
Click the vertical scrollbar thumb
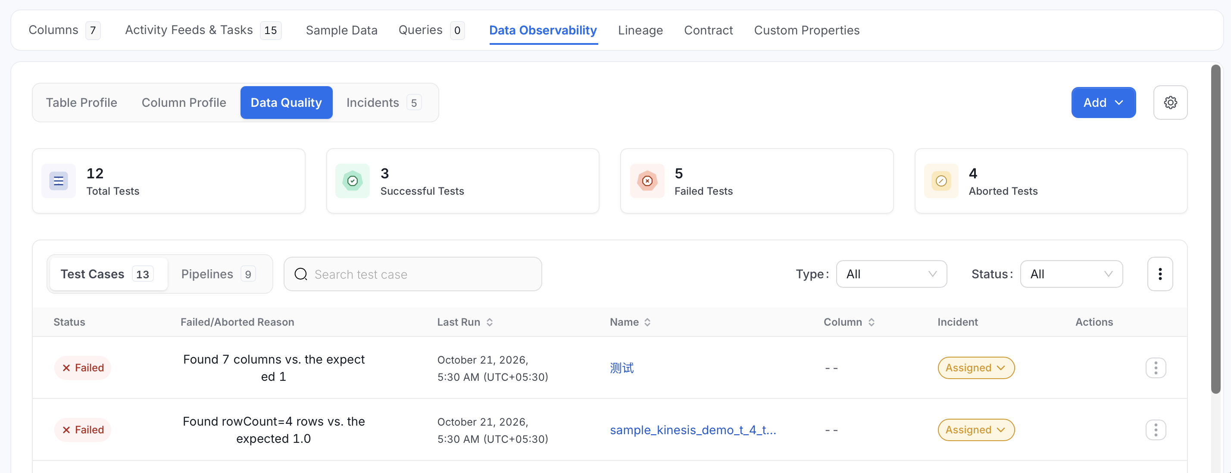(x=1215, y=229)
